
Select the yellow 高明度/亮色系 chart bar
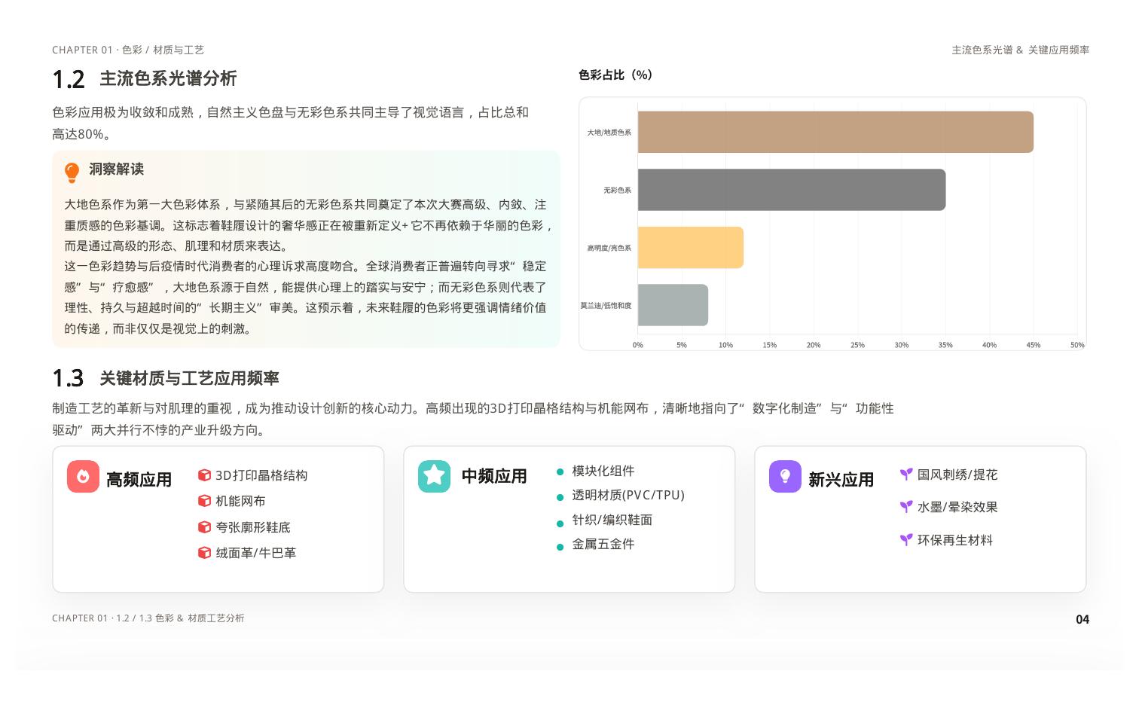coord(690,248)
